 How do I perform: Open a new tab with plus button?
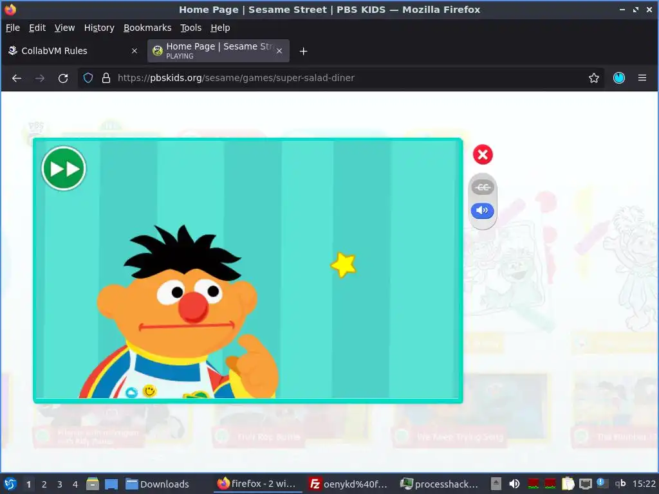click(x=304, y=51)
